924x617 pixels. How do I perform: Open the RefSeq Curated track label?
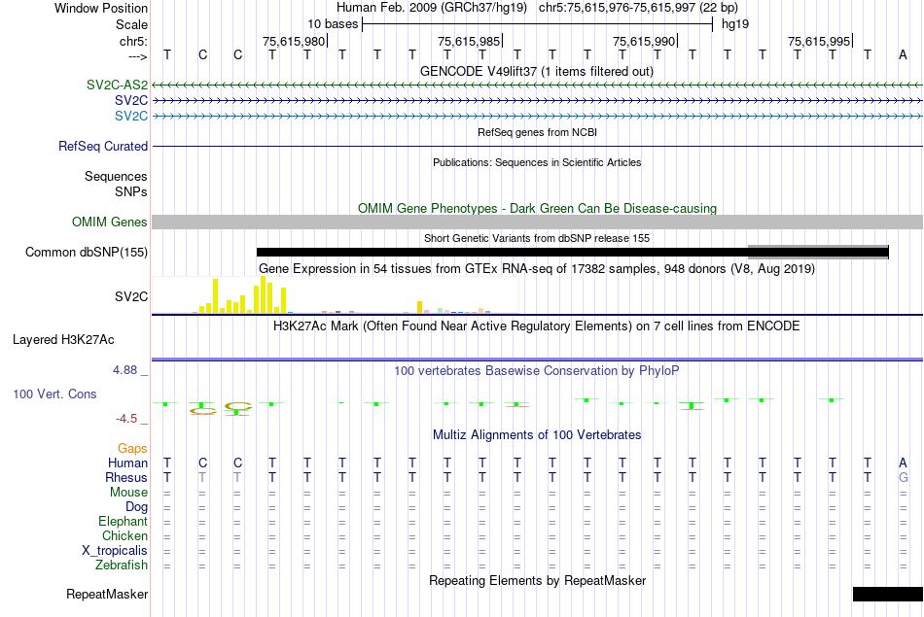(102, 146)
